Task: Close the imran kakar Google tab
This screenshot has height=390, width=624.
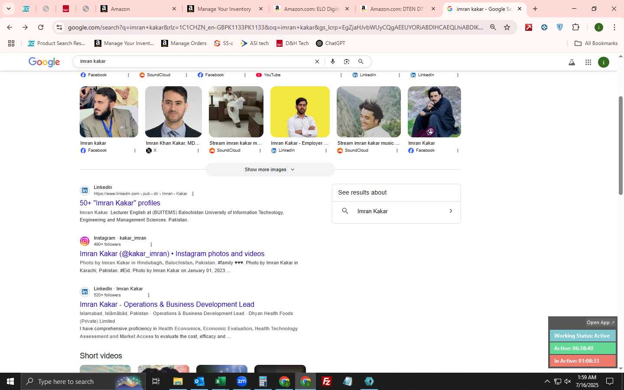Action: pos(520,9)
